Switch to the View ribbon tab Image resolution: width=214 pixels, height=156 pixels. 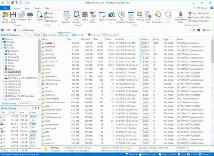[27, 8]
